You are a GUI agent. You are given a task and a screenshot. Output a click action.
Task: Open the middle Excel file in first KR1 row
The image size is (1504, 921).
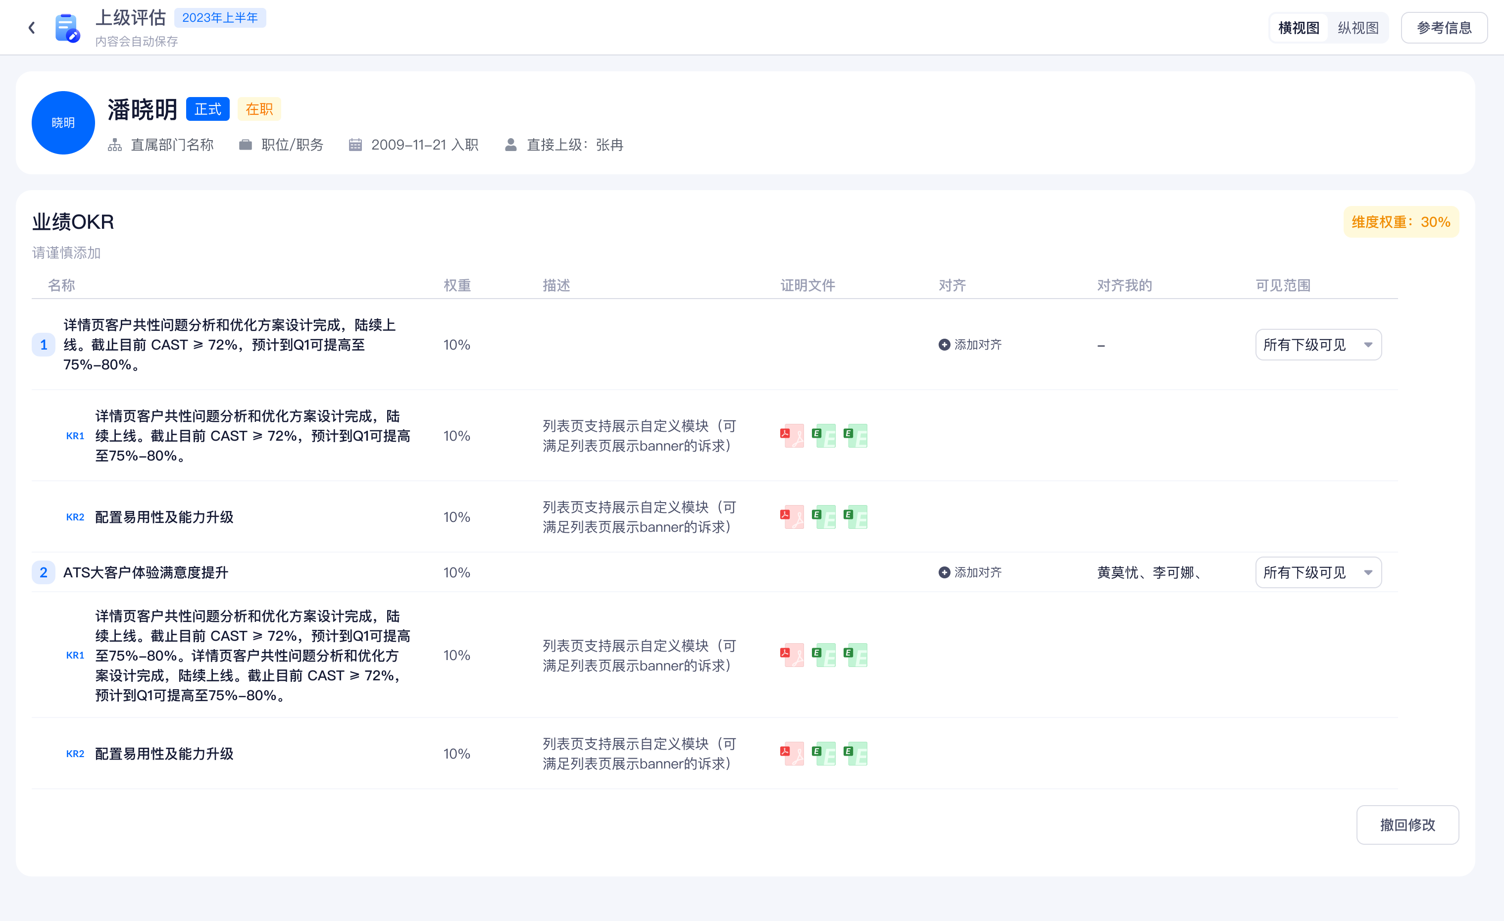pos(824,436)
